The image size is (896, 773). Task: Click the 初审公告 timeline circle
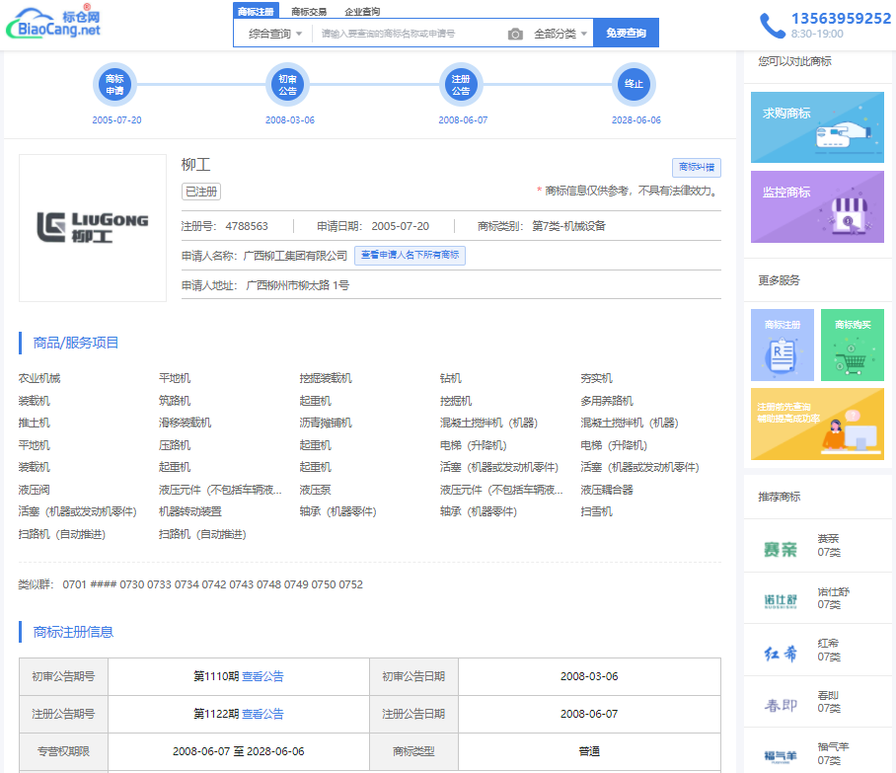[288, 85]
